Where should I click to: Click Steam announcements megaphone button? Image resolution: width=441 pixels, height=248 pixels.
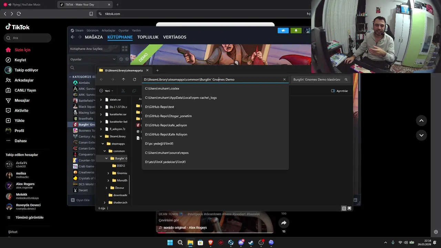283,30
